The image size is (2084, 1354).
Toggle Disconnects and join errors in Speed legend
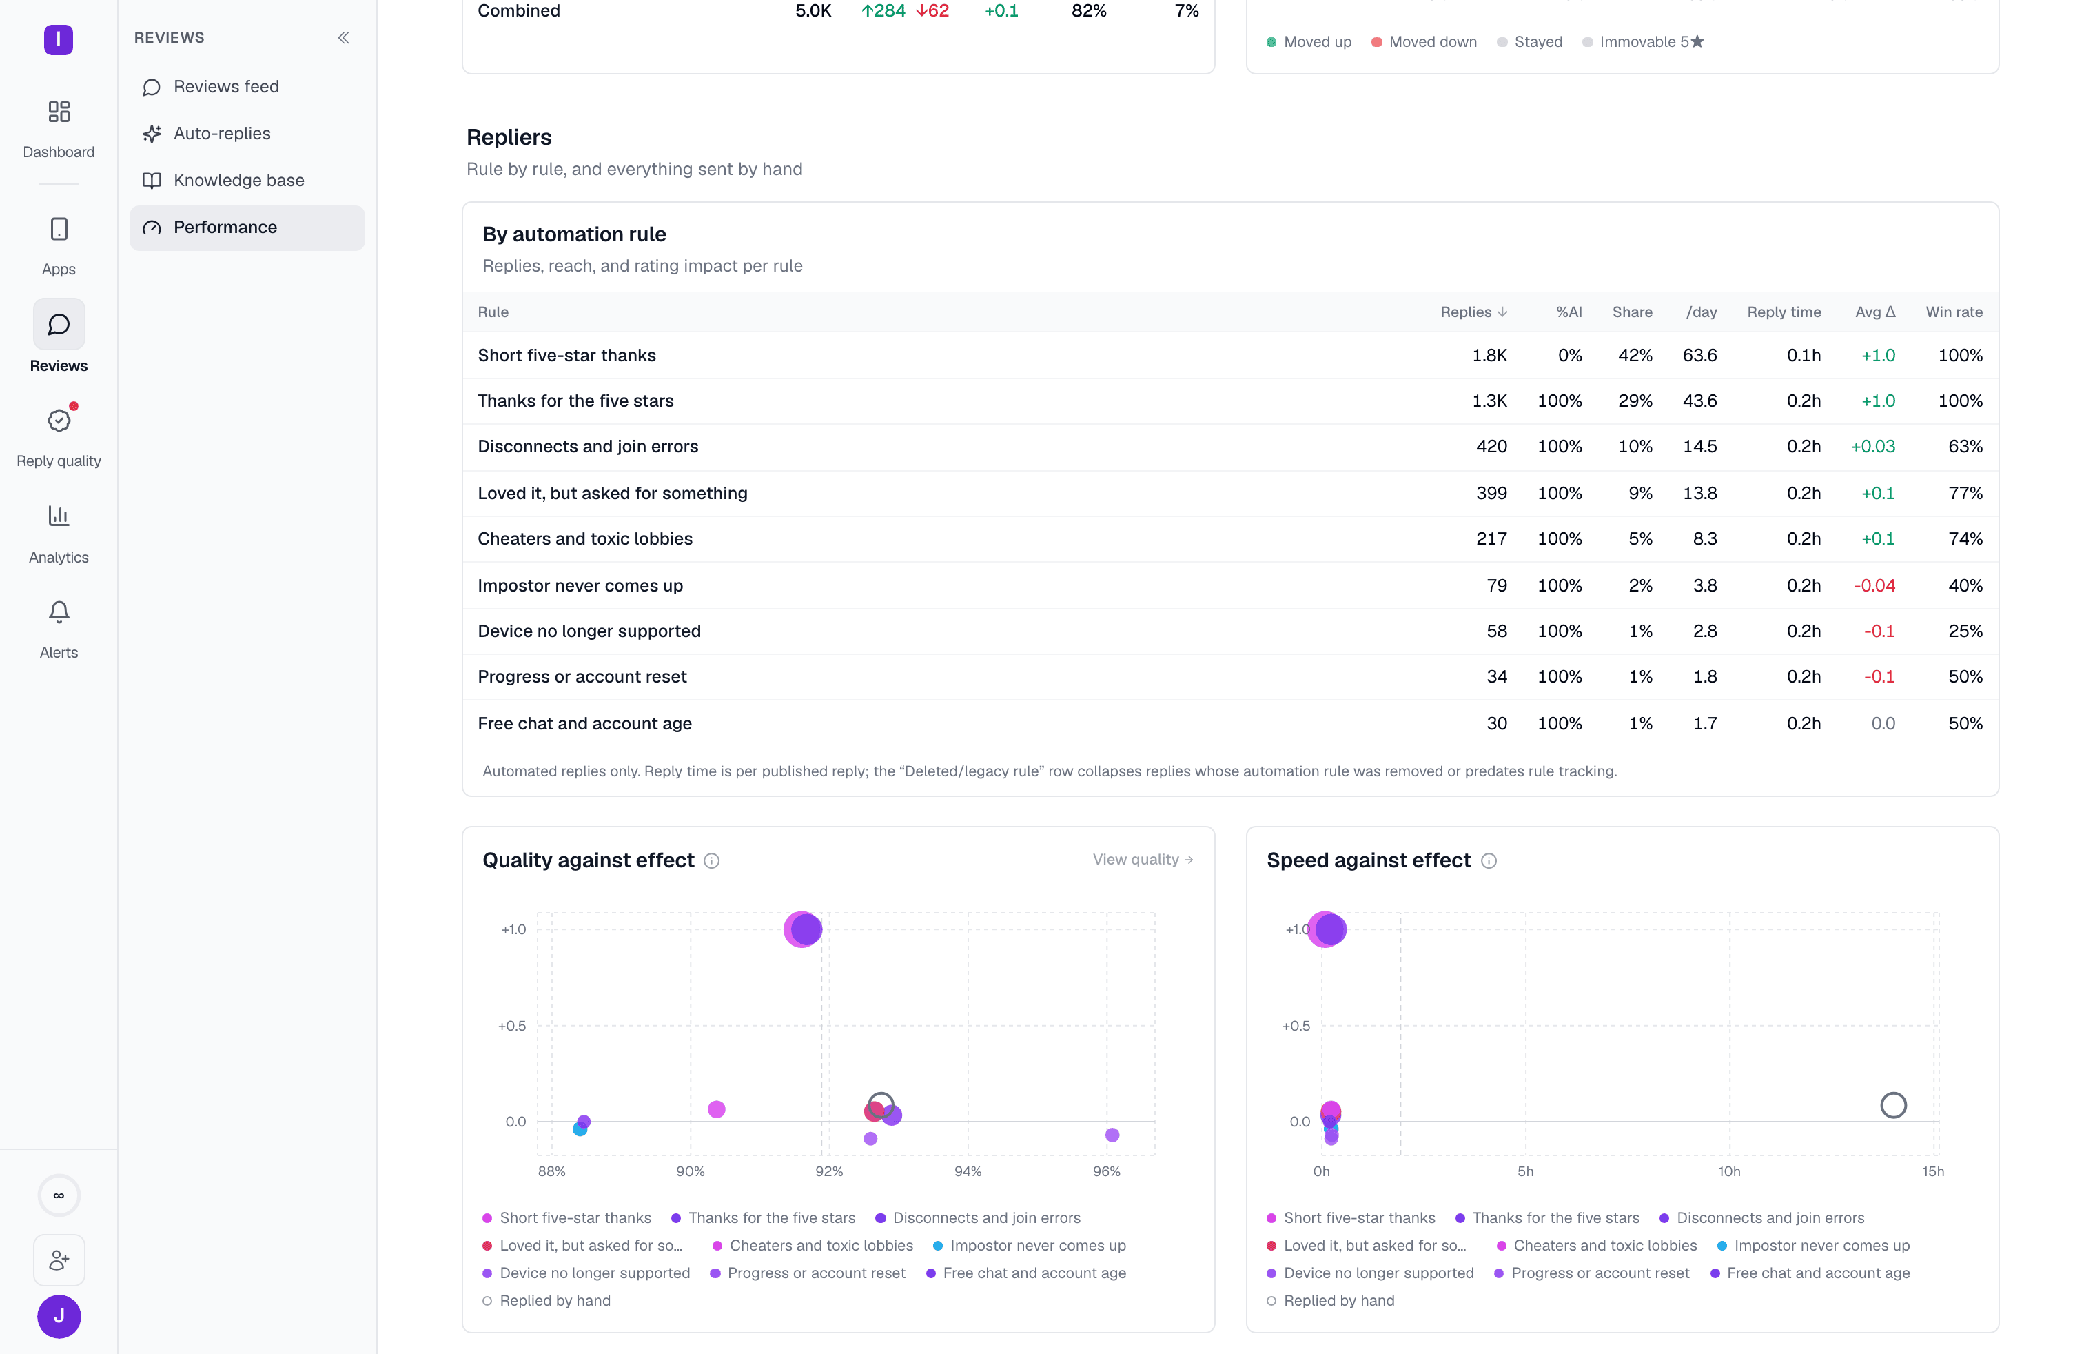coord(1761,1218)
